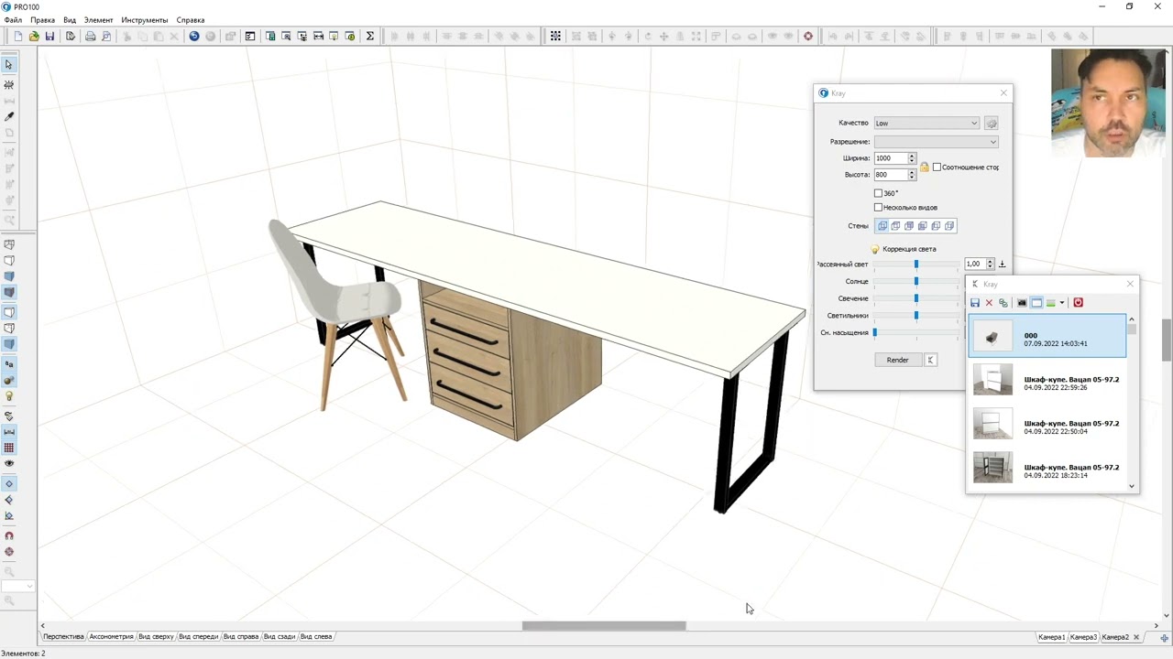Toggle the first Стены wall visibility button
The width and height of the screenshot is (1173, 659).
coord(882,226)
